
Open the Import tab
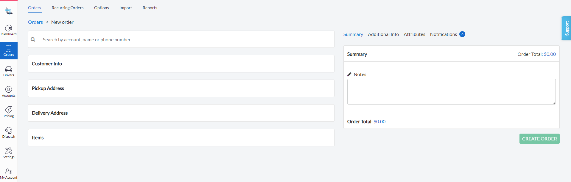[x=126, y=8]
